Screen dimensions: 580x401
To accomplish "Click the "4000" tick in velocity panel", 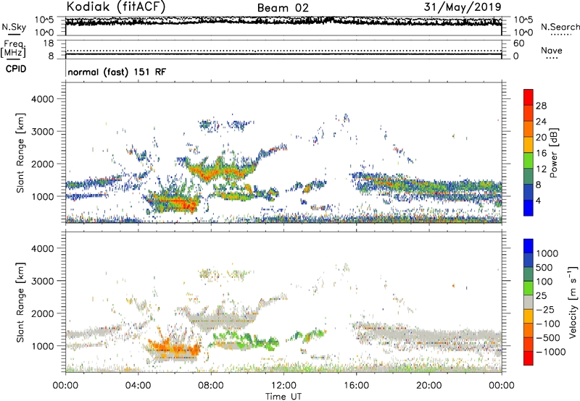I will [42, 248].
